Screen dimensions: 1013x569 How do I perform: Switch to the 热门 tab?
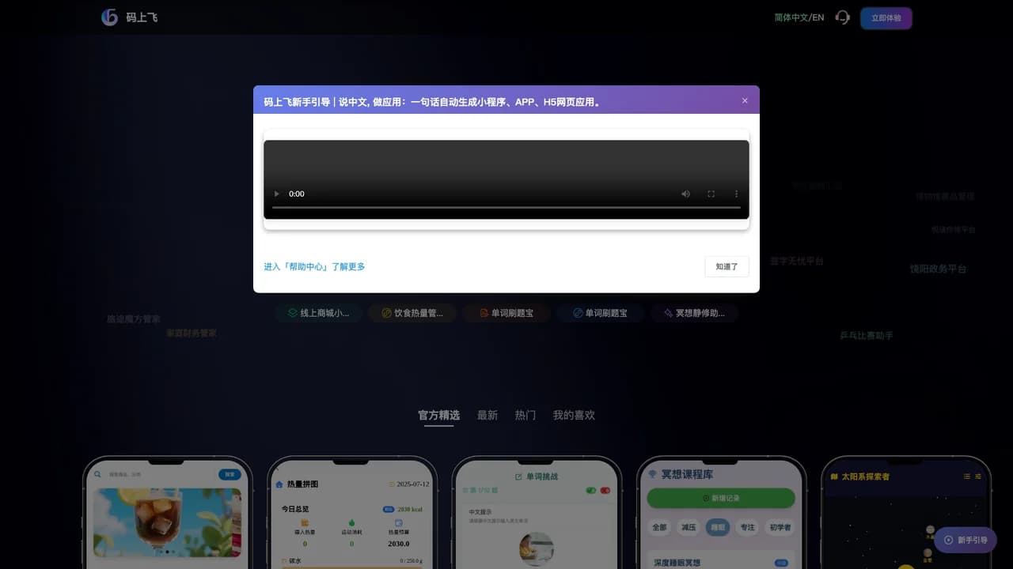525,415
